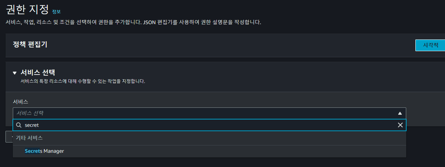Click the highlighted Secret text in the result
Screen dimensions: 445x167
[x=32, y=151]
